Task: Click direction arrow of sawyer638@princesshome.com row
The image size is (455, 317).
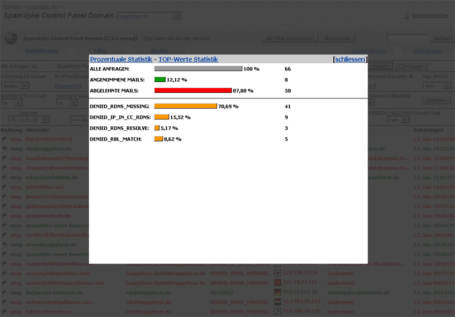Action: click(4, 283)
